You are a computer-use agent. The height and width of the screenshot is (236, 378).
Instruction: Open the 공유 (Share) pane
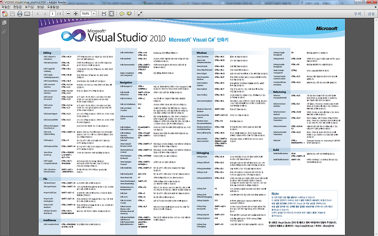point(371,14)
